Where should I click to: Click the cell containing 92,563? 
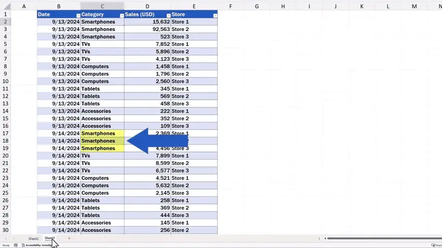pyautogui.click(x=147, y=29)
